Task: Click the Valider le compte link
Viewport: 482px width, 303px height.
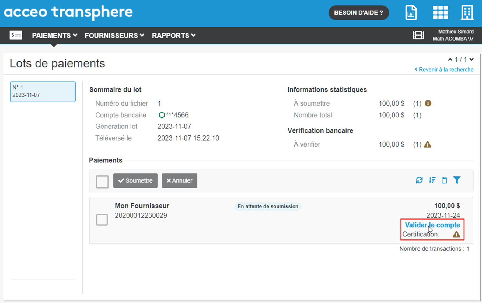Action: [x=432, y=225]
